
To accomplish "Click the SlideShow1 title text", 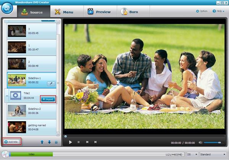I will [x=34, y=78].
